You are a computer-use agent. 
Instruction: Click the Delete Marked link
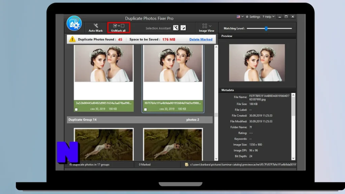coord(201,39)
